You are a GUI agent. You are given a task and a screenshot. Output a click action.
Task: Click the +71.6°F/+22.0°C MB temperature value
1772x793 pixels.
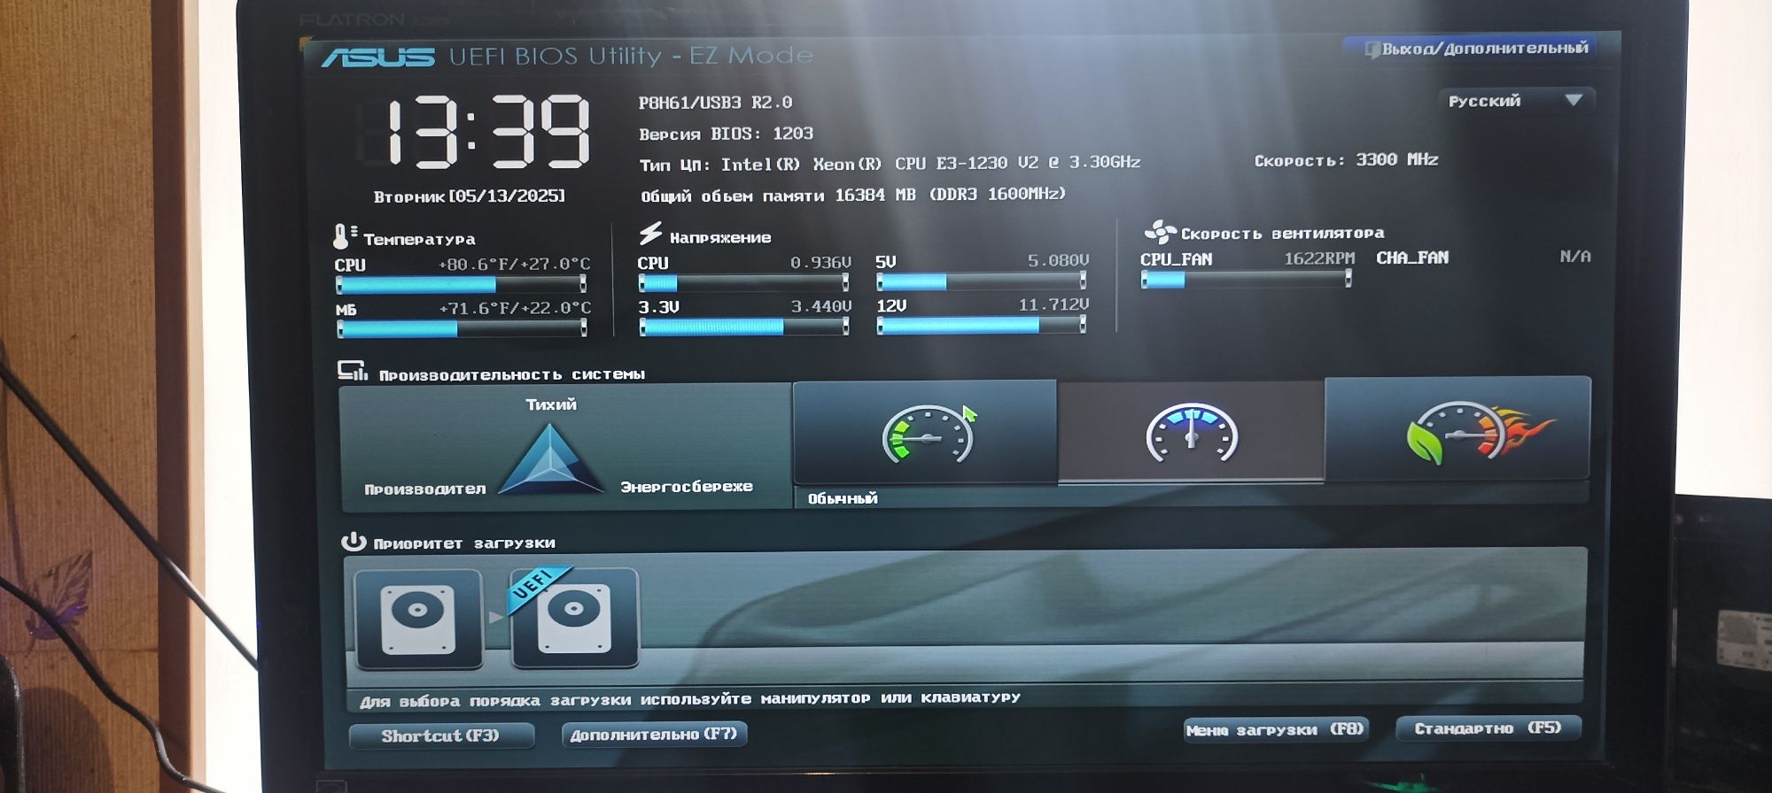click(515, 309)
